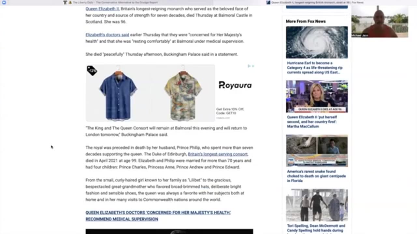Click the Fox News tab favicon
This screenshot has width=417, height=234.
268,2
